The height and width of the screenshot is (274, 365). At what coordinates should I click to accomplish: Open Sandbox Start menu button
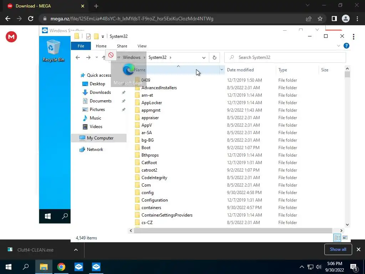48,216
